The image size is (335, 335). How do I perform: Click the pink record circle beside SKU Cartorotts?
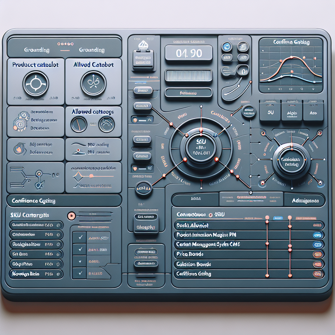[71, 216]
